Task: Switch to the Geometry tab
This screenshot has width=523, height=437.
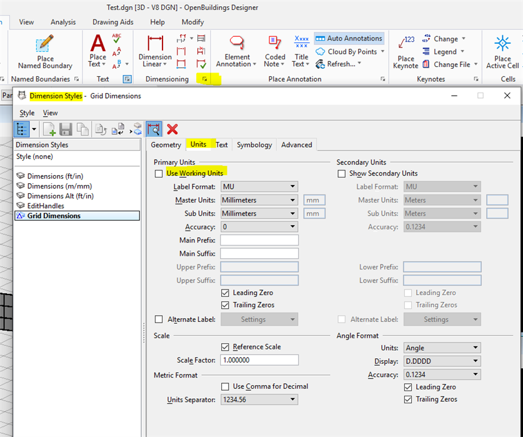Action: click(x=166, y=145)
